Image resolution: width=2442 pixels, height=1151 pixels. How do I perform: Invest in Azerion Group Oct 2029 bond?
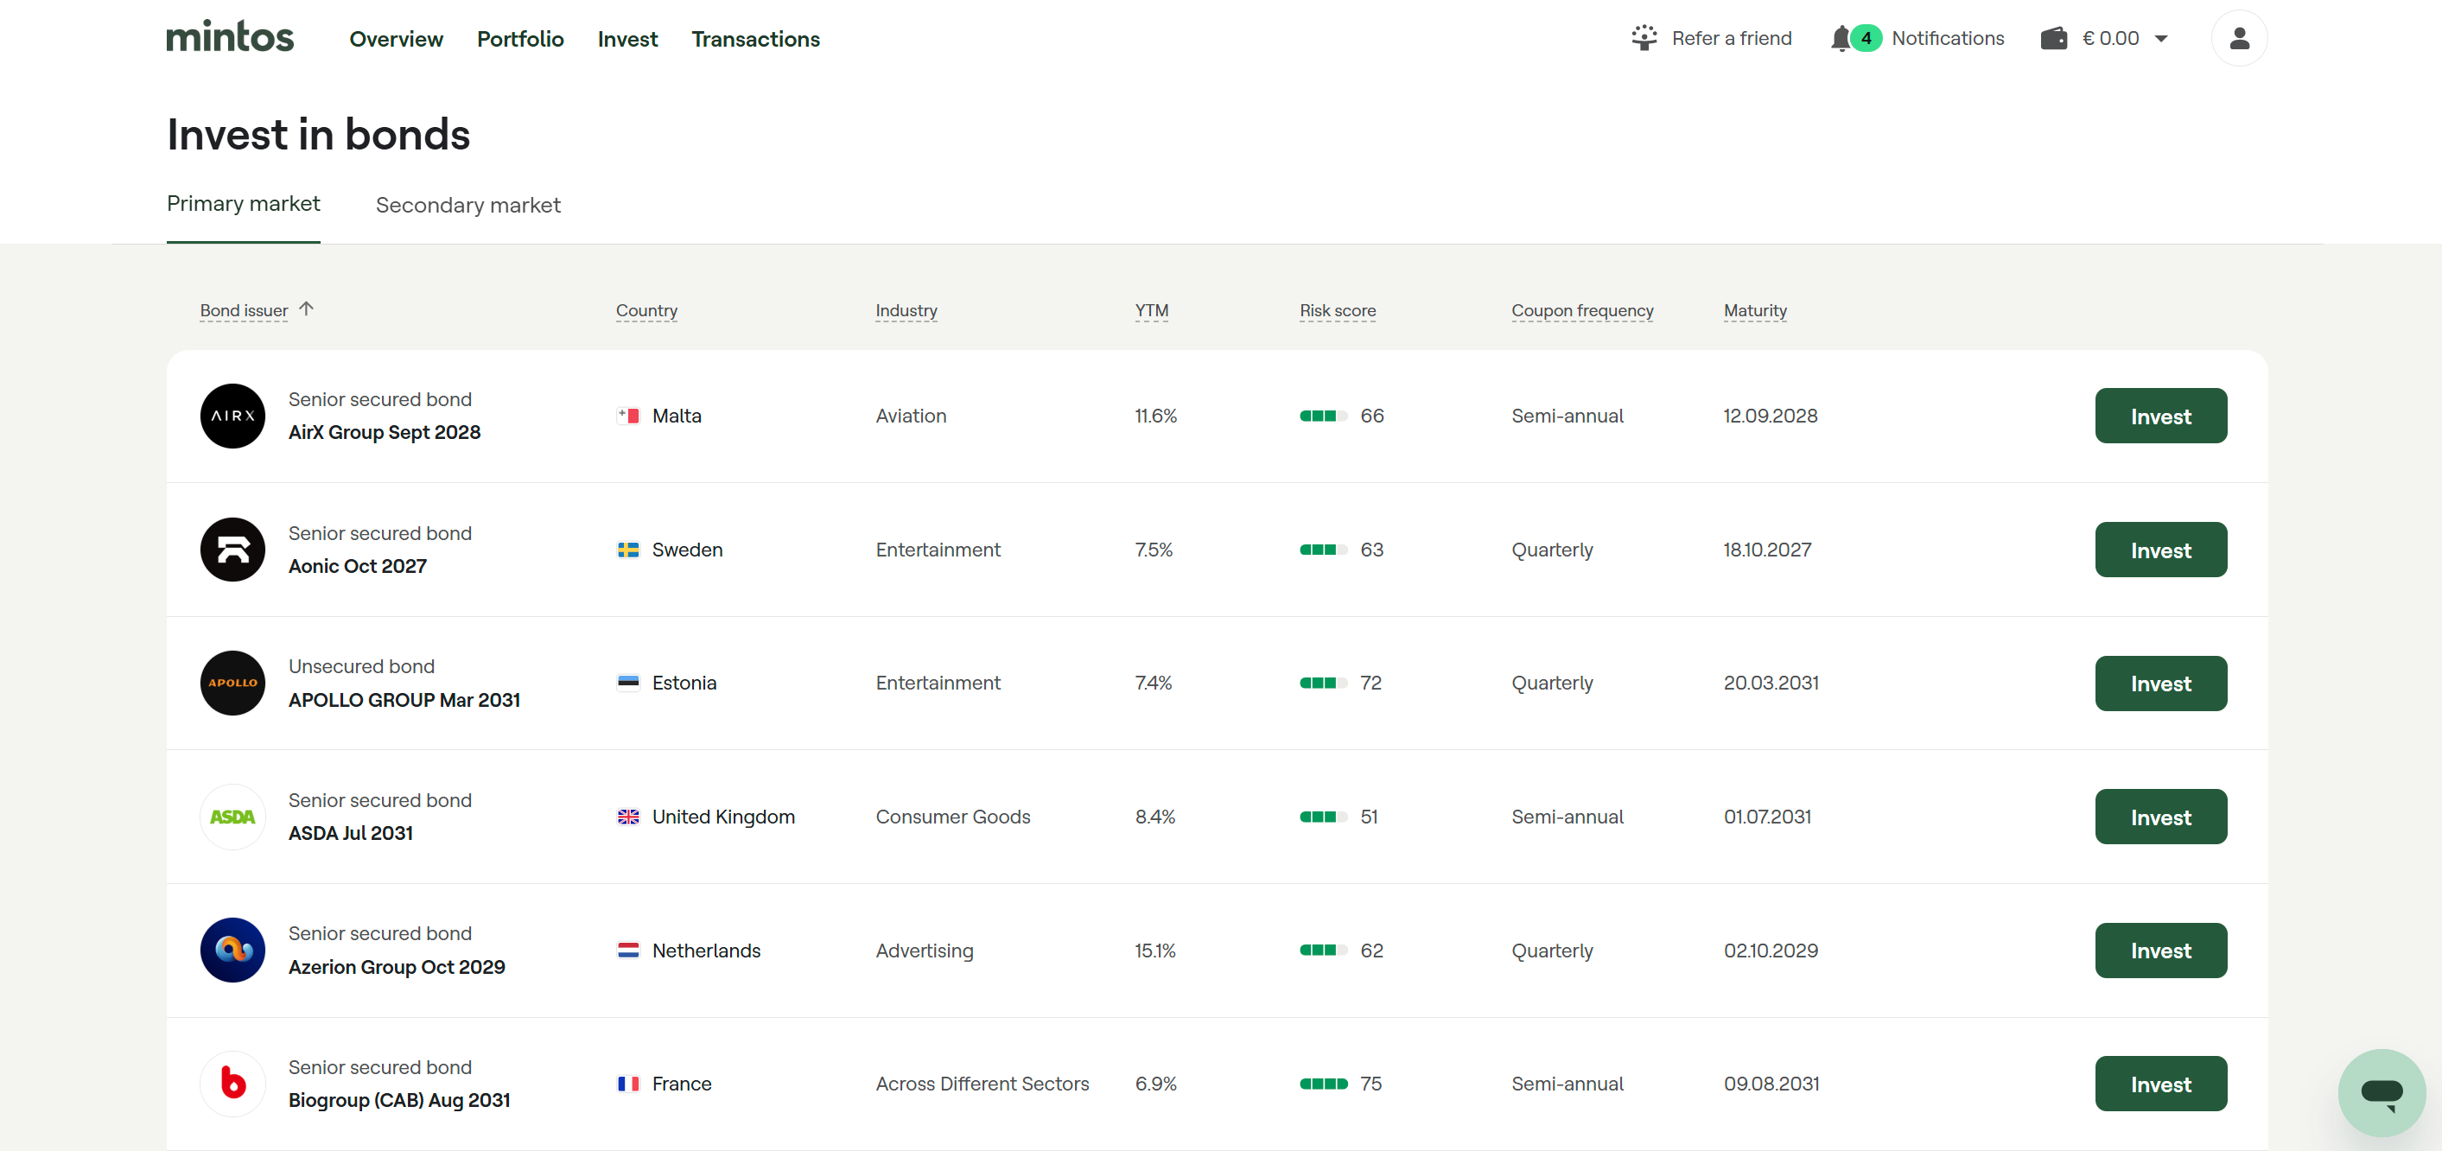click(x=2160, y=950)
